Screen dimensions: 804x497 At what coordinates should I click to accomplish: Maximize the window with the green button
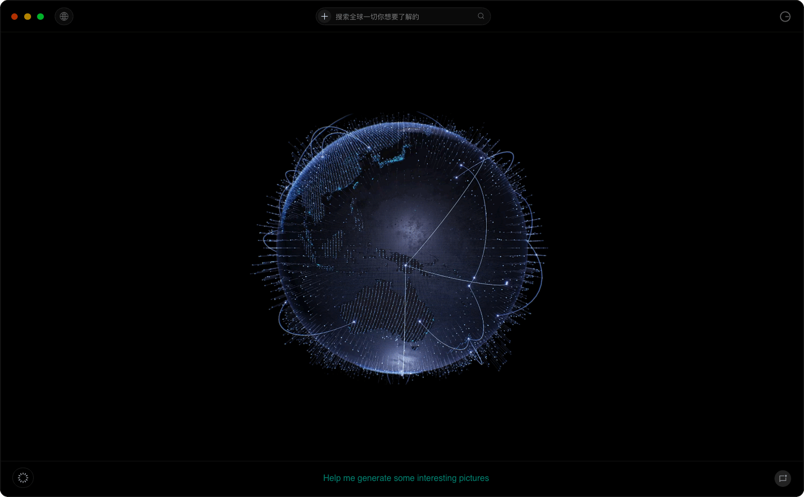pyautogui.click(x=40, y=17)
